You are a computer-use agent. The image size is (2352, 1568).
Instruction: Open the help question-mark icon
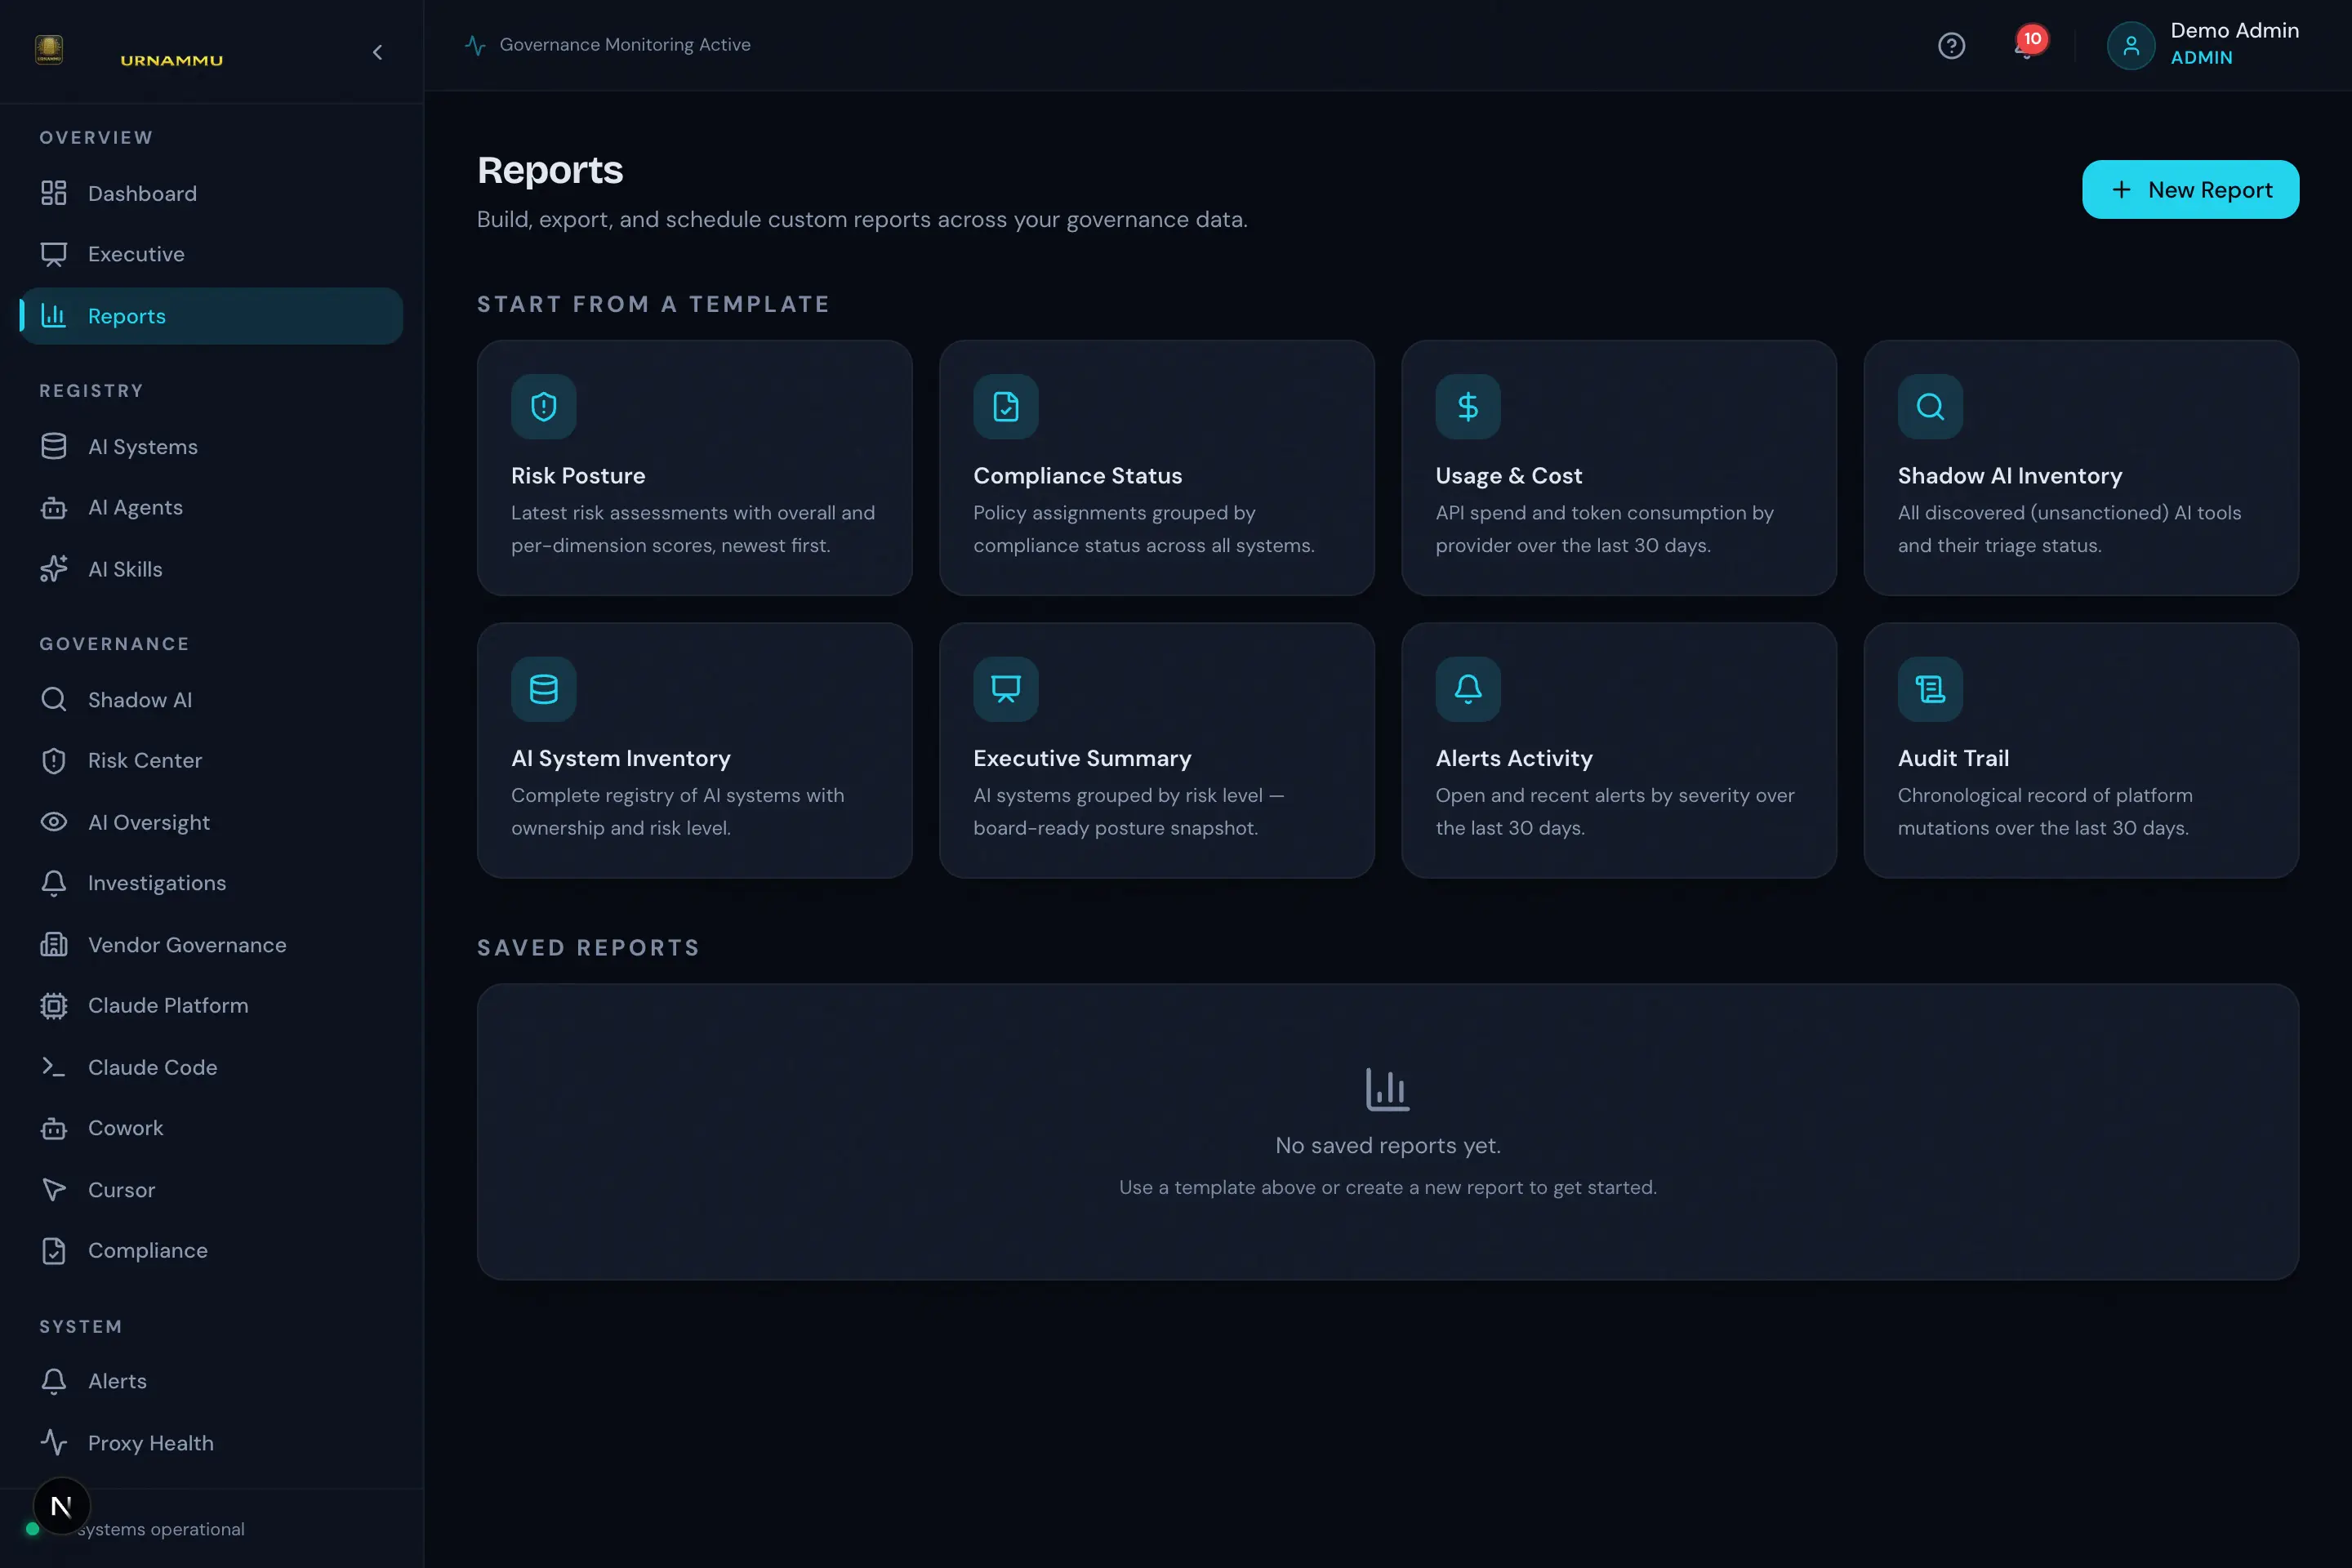[1951, 46]
